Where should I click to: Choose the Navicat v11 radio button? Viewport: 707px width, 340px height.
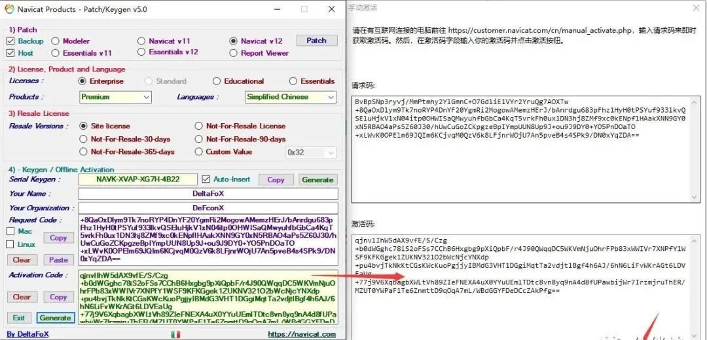pyautogui.click(x=141, y=41)
